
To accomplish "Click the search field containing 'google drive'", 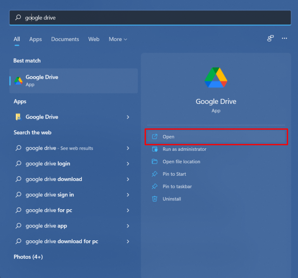I will coord(150,18).
